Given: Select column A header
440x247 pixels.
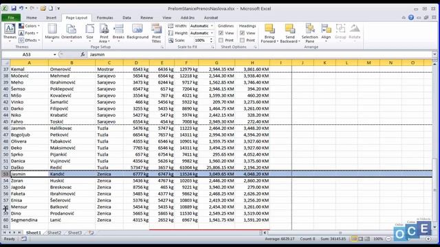Looking at the screenshot, I should pos(29,62).
